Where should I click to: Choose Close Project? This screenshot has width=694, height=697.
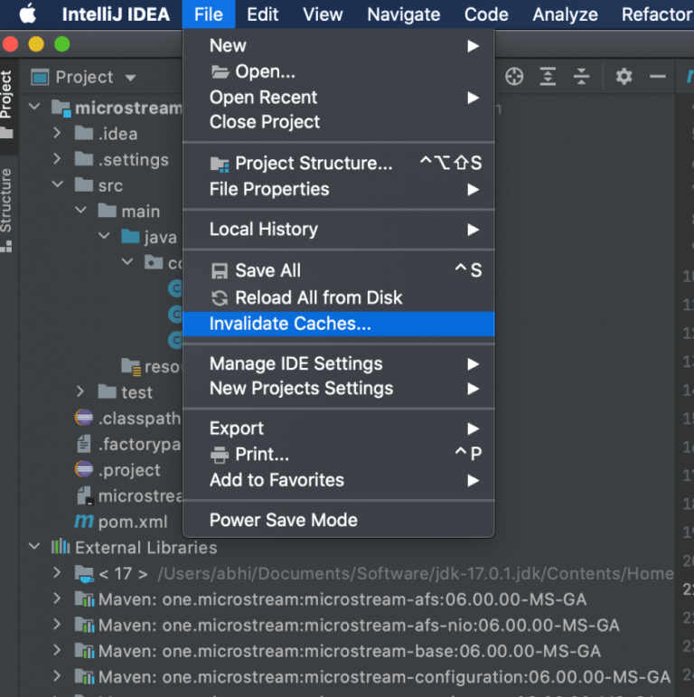pos(339,122)
